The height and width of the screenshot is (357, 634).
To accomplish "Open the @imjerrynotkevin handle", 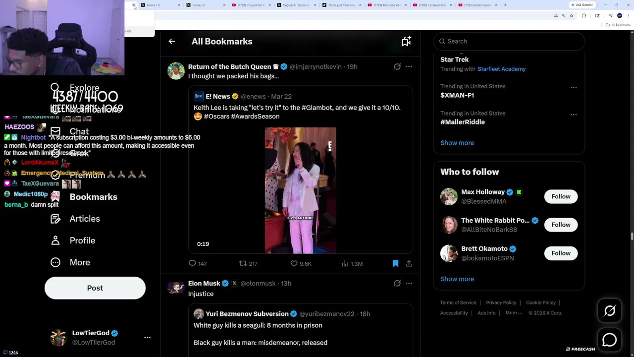I will point(316,66).
